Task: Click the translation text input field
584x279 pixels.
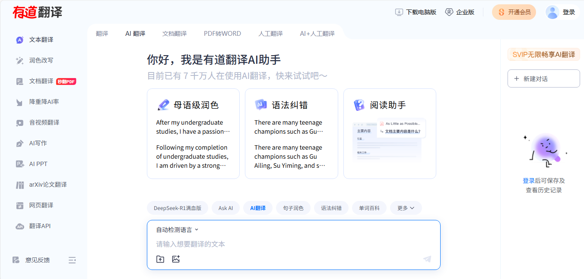Action: 294,244
